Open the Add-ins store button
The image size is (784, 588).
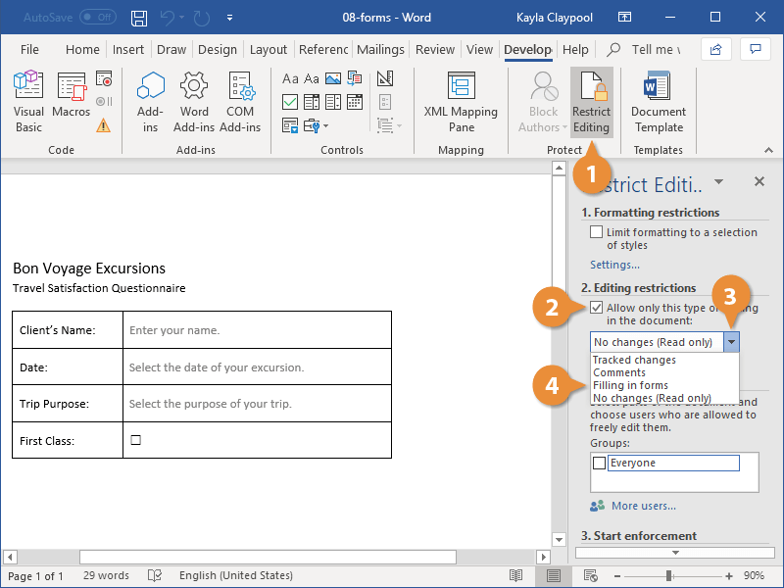pos(150,102)
